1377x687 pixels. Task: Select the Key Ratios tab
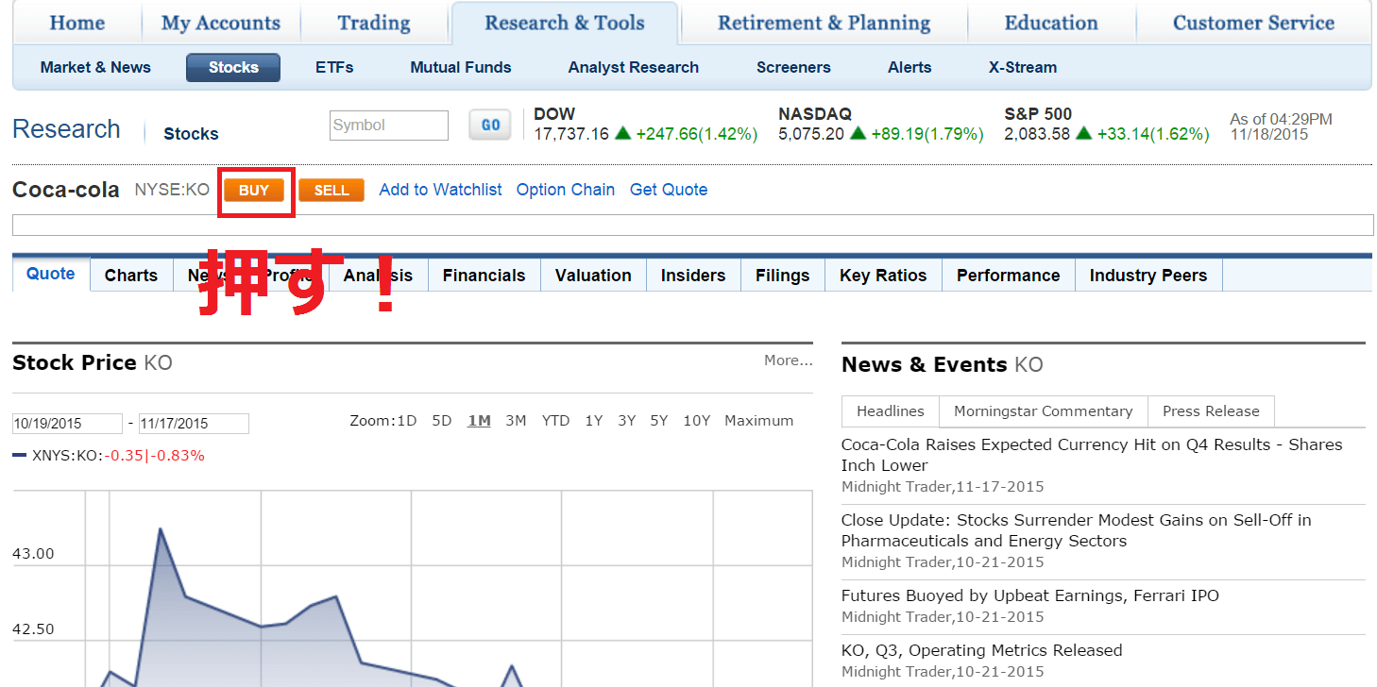click(883, 276)
